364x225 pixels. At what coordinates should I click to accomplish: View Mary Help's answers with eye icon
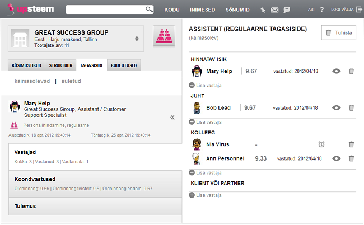coord(336,71)
